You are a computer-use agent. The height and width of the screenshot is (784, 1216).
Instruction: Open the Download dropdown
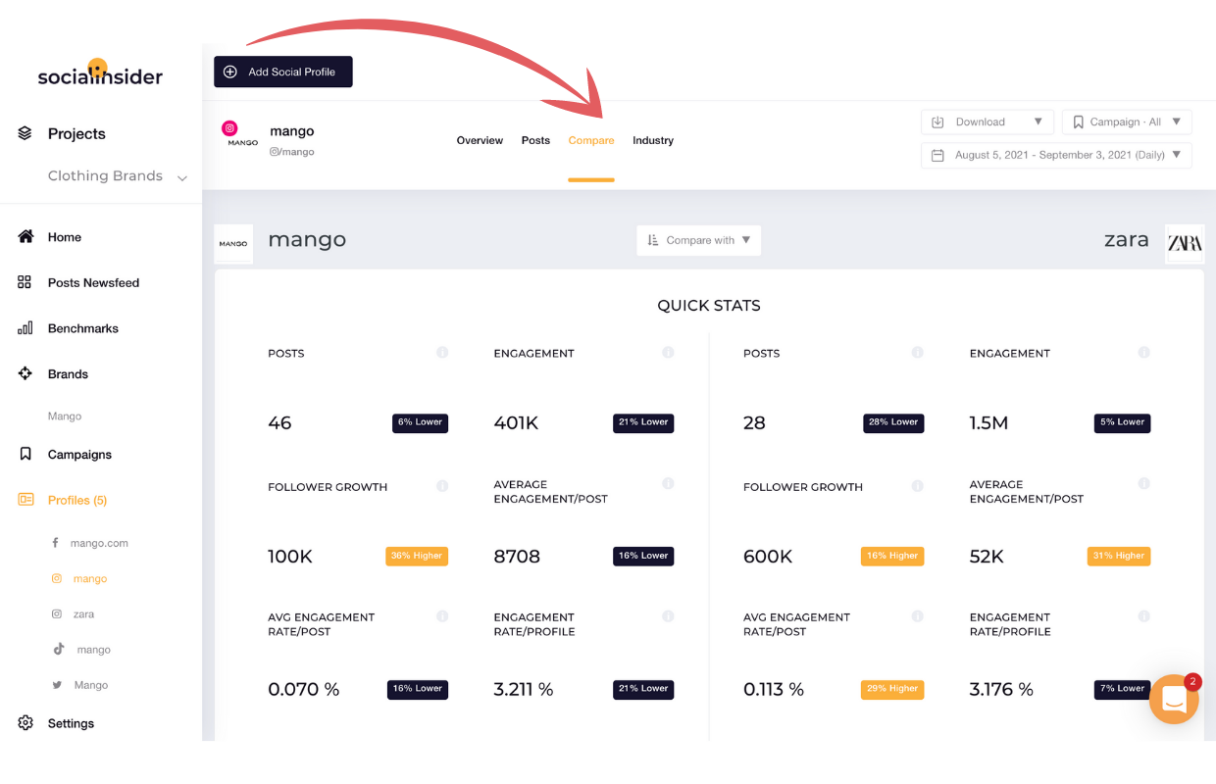[988, 122]
